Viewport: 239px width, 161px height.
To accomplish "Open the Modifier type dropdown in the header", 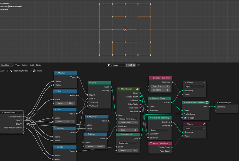I will (x=7, y=65).
